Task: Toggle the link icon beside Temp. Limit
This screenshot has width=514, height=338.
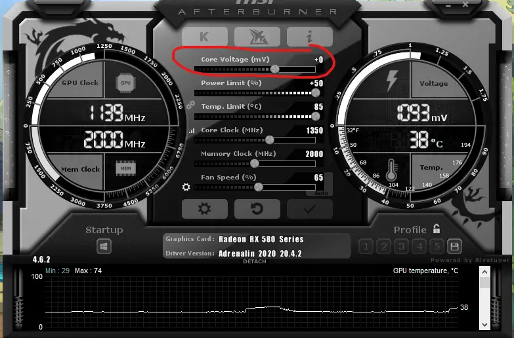Action: pos(190,105)
